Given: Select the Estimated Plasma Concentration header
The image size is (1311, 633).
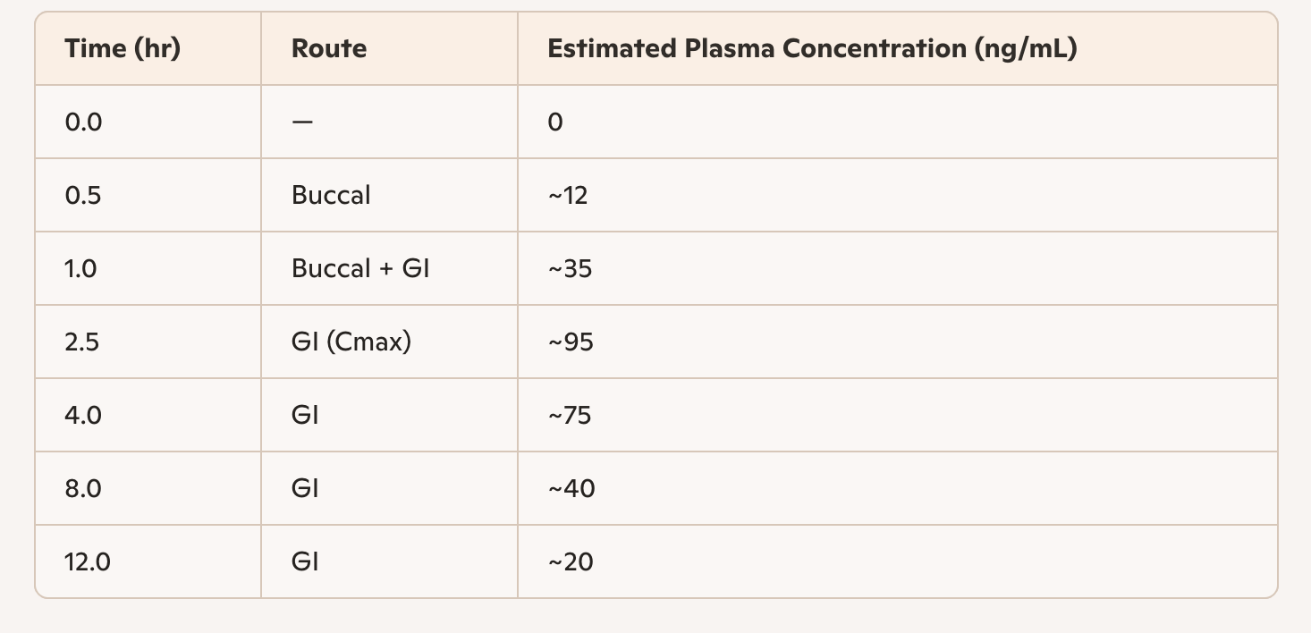Looking at the screenshot, I should pyautogui.click(x=812, y=48).
